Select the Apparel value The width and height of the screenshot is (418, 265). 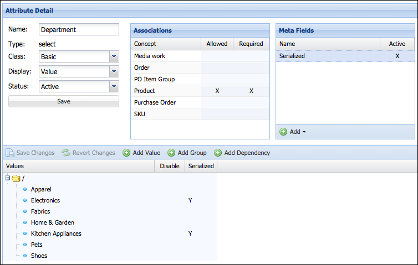41,189
